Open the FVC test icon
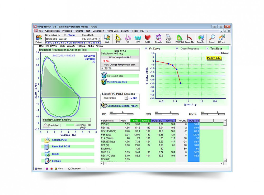264x195 pixels. click(118, 38)
